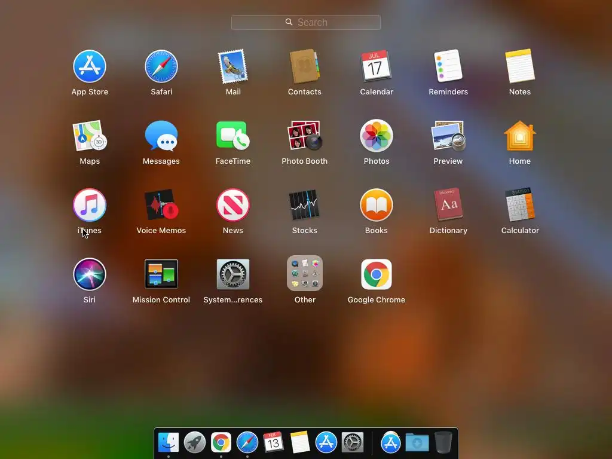Open Finder in the Dock

pyautogui.click(x=169, y=442)
